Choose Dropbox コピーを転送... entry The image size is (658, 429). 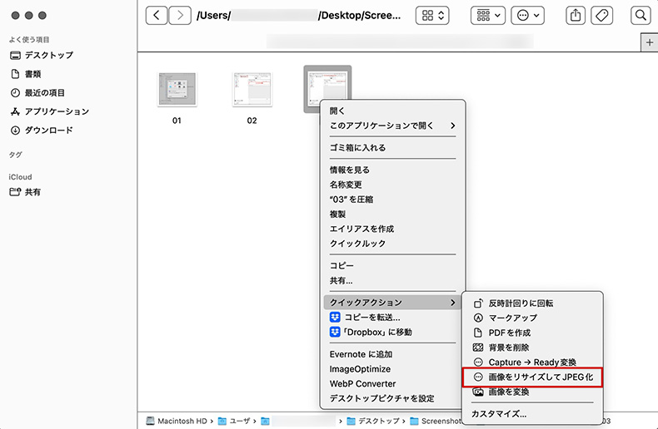(393, 317)
